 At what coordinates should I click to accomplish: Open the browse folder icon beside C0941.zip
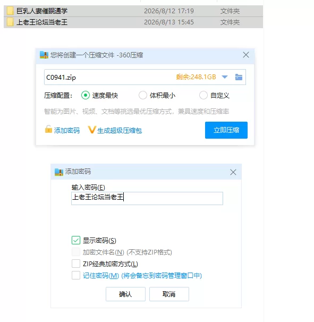coord(239,77)
